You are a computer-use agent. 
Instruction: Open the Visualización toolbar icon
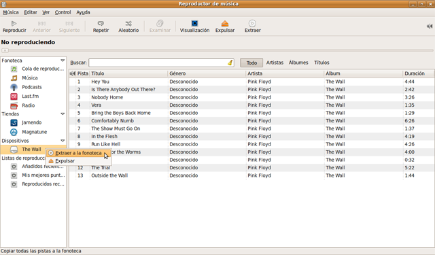pos(194,23)
